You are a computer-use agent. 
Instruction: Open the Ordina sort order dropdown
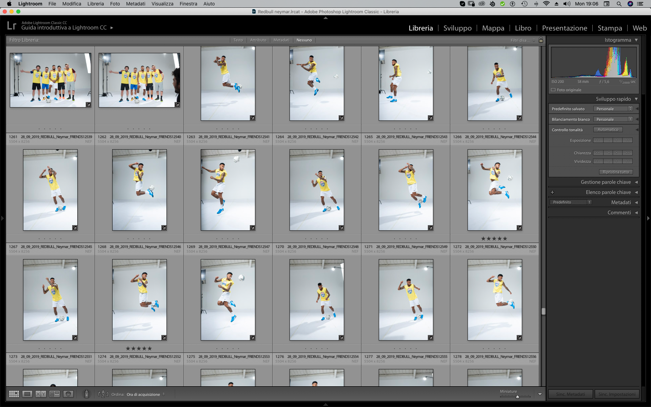(145, 394)
